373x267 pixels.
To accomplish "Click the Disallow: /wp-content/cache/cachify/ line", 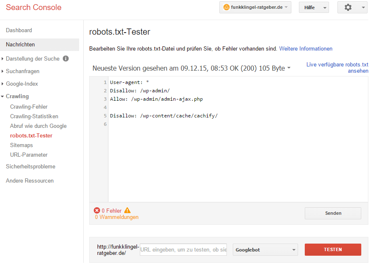I will [x=164, y=116].
